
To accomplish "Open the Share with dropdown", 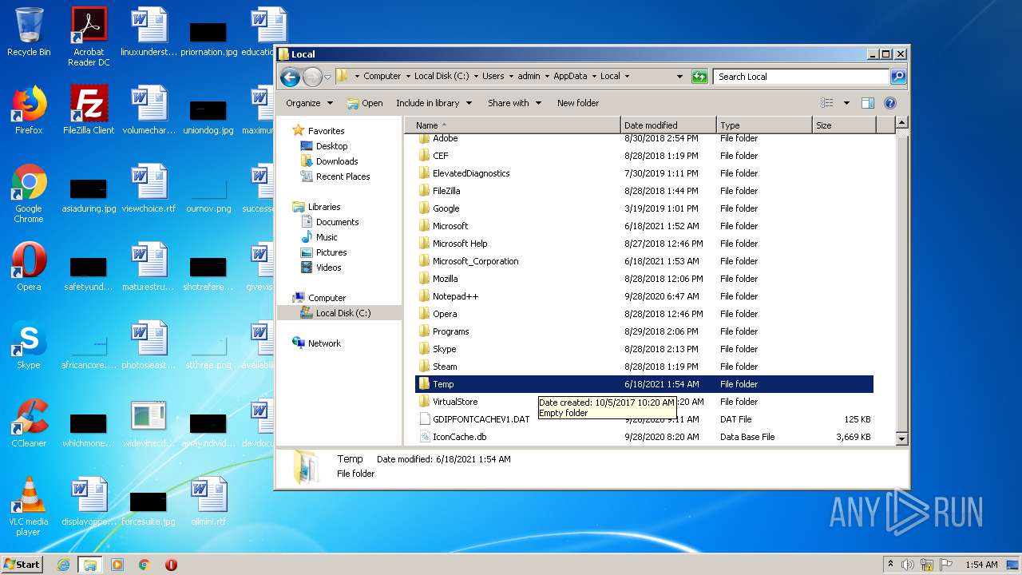I will 514,103.
